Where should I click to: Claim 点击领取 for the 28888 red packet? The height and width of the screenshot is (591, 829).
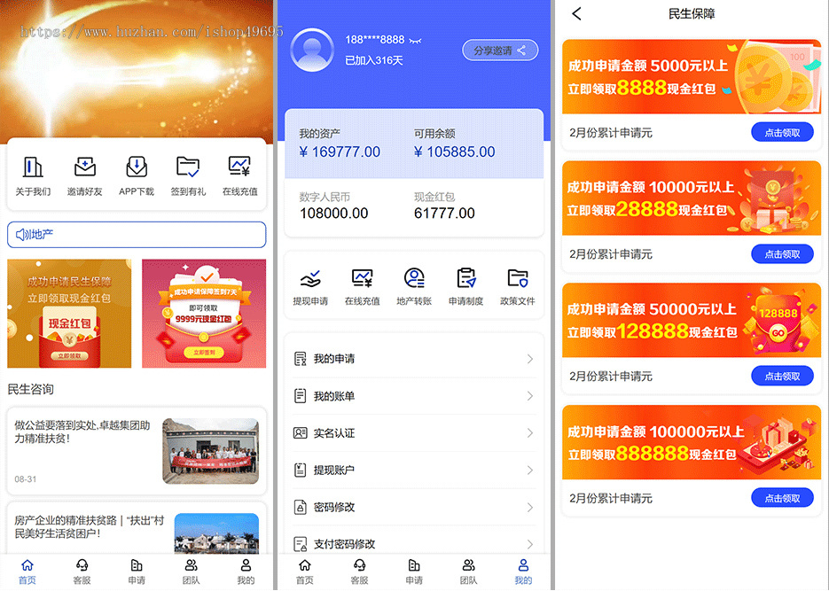(782, 254)
